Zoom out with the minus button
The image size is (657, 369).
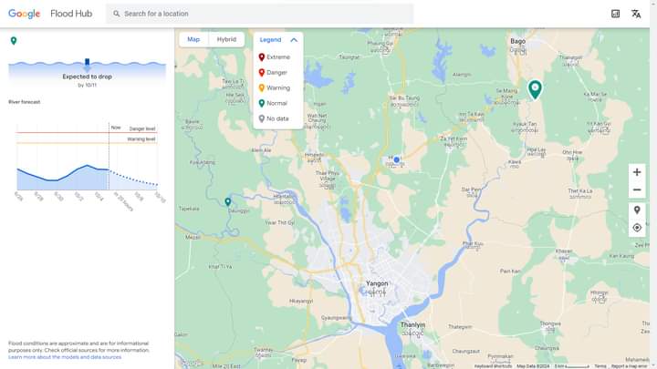(637, 190)
